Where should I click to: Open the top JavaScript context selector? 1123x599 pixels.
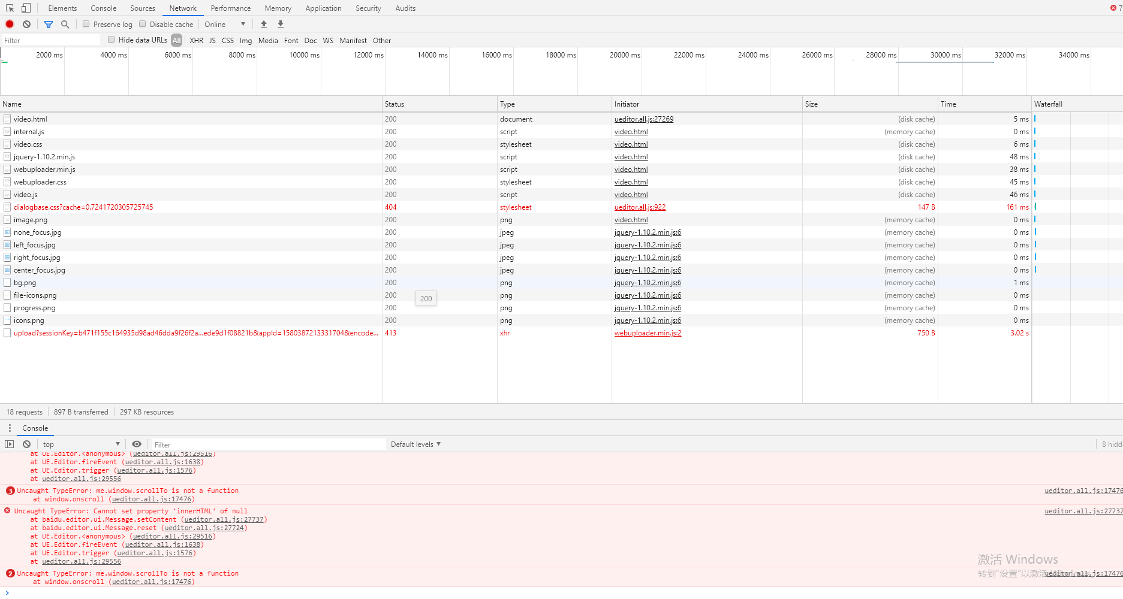[x=81, y=444]
